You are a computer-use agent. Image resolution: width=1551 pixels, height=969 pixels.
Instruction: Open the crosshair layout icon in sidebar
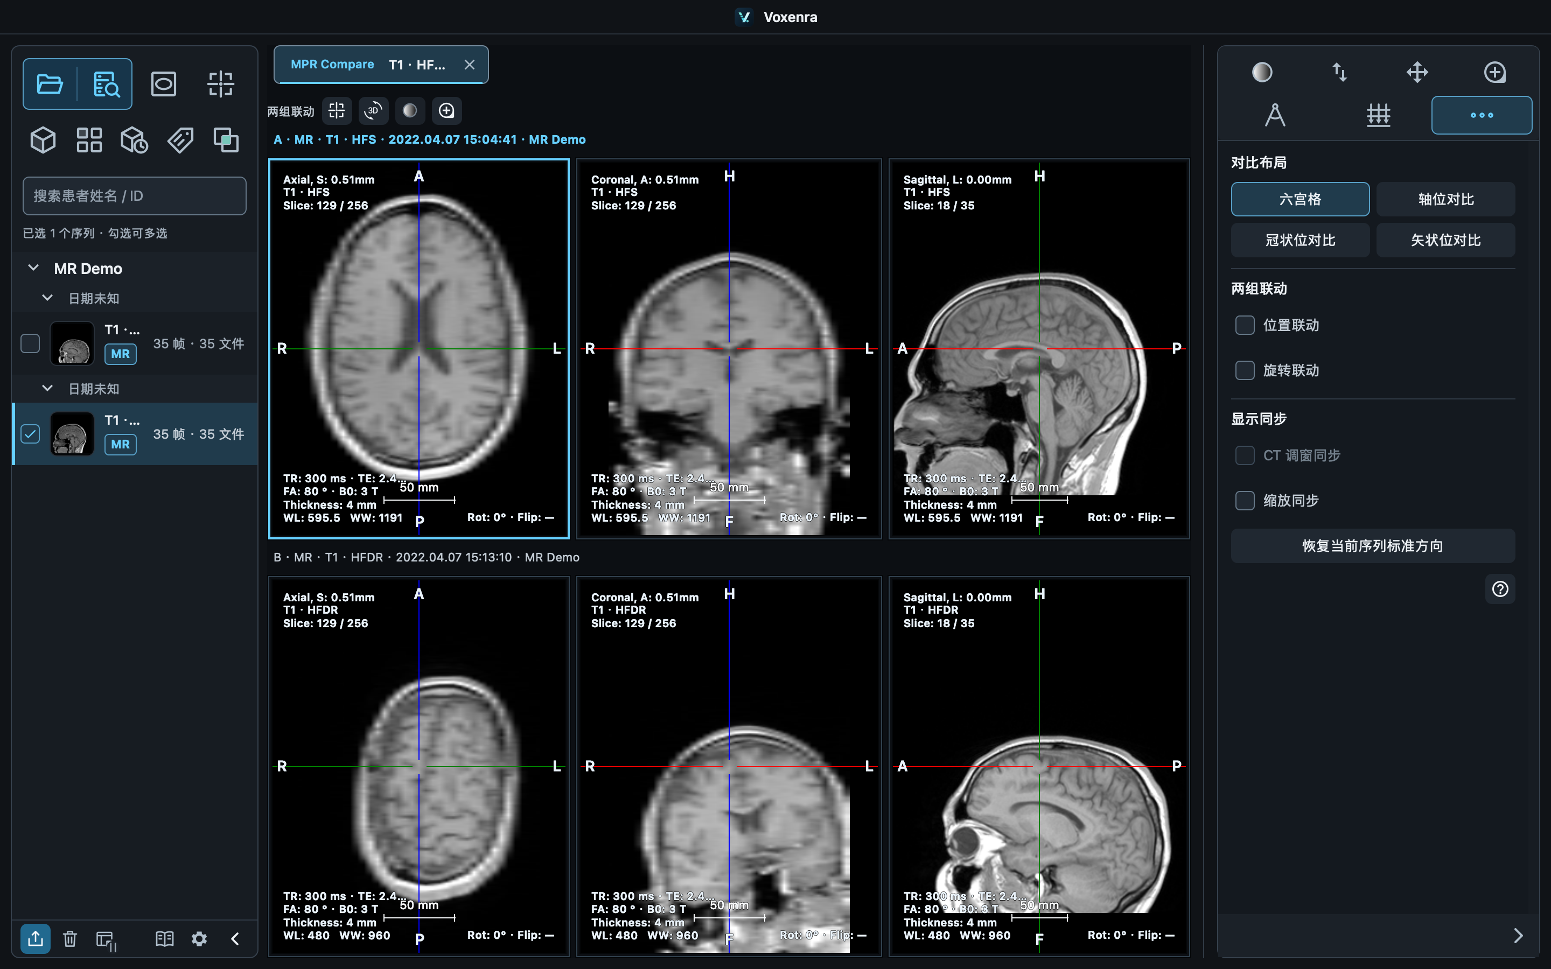[220, 84]
